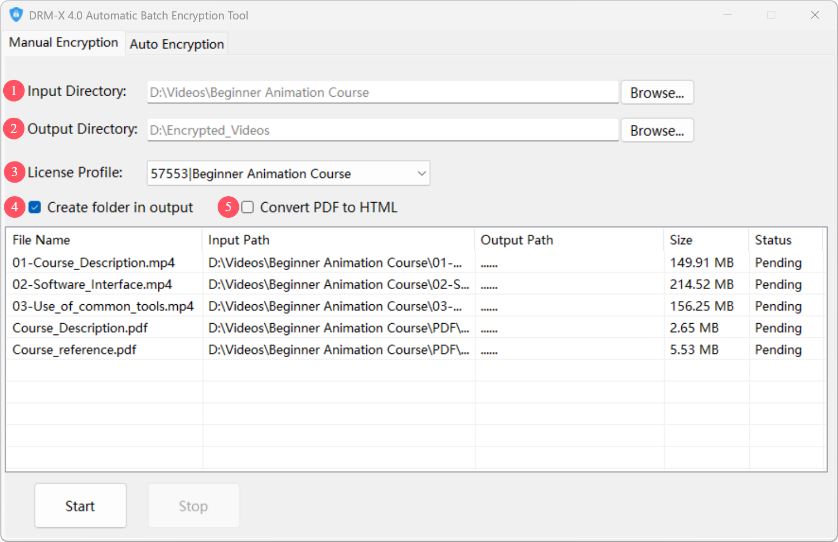838x542 pixels.
Task: Disable the Create folder in output option
Action: click(x=34, y=207)
